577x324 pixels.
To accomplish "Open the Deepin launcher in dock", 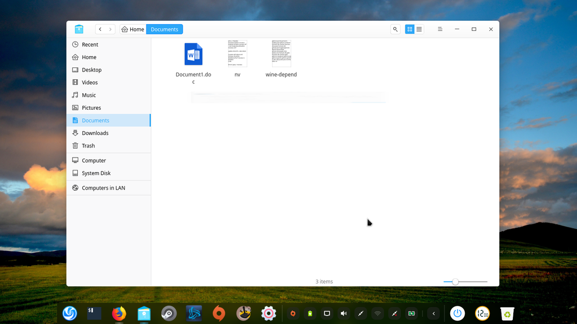I will pyautogui.click(x=69, y=313).
